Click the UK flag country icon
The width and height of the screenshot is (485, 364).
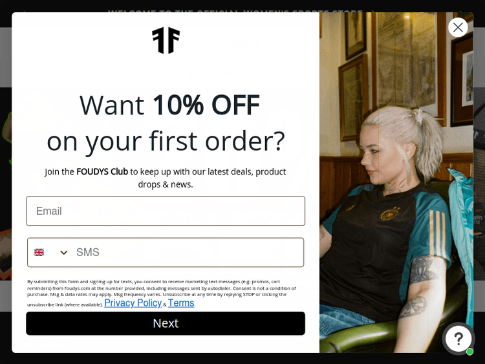pyautogui.click(x=39, y=252)
